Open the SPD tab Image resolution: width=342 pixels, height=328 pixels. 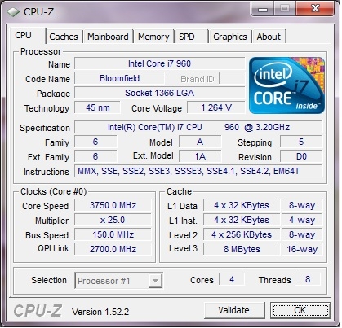coord(191,37)
